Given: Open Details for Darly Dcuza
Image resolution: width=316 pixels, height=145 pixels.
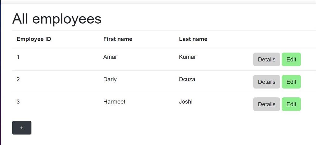Looking at the screenshot, I should click(266, 82).
